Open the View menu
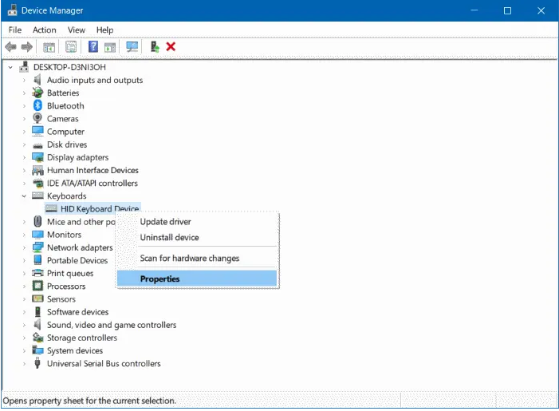 [x=77, y=30]
